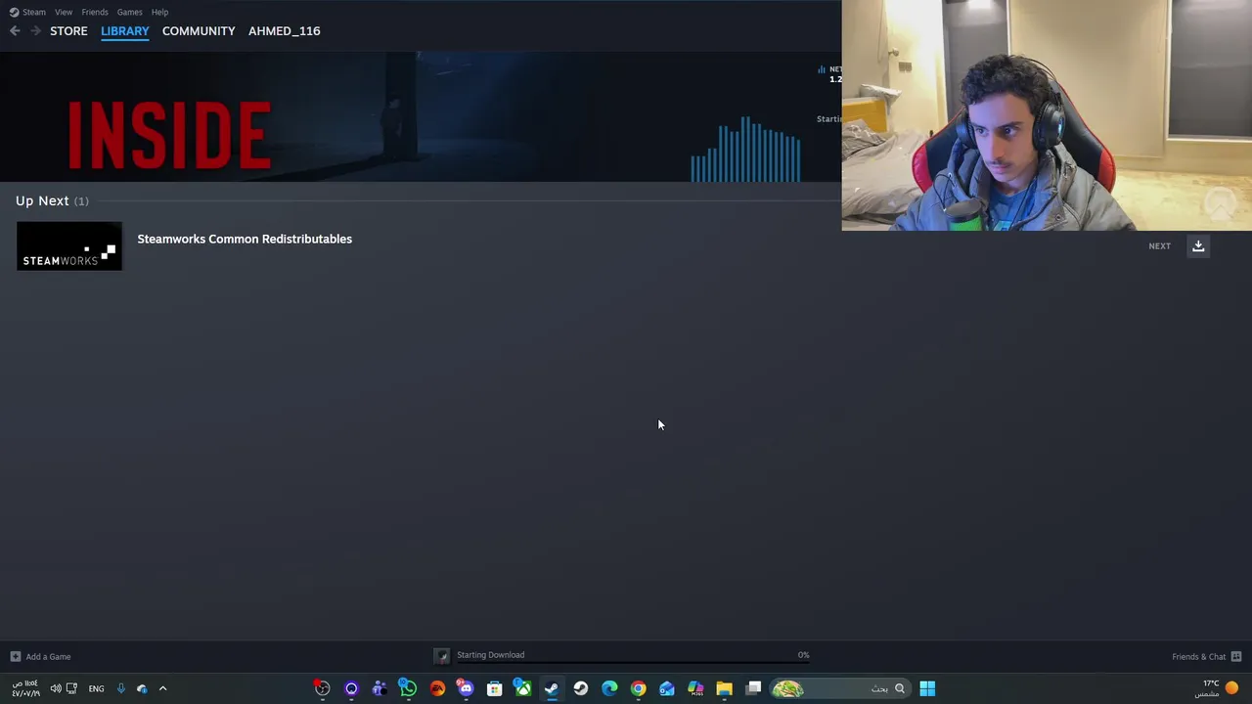1252x704 pixels.
Task: Open Friends & Chat
Action: 1198,656
